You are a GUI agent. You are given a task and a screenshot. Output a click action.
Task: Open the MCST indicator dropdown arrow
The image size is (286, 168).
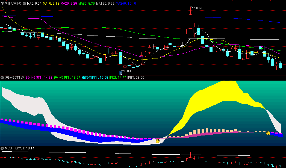coord(2,148)
